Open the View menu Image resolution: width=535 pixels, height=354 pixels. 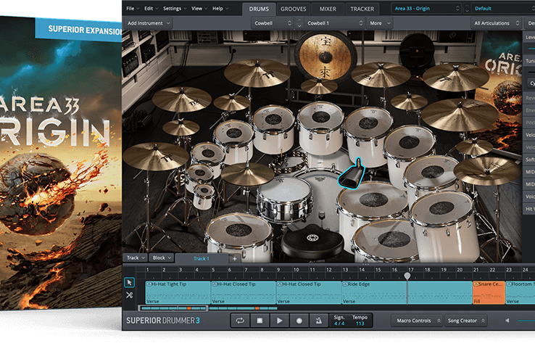coord(199,9)
